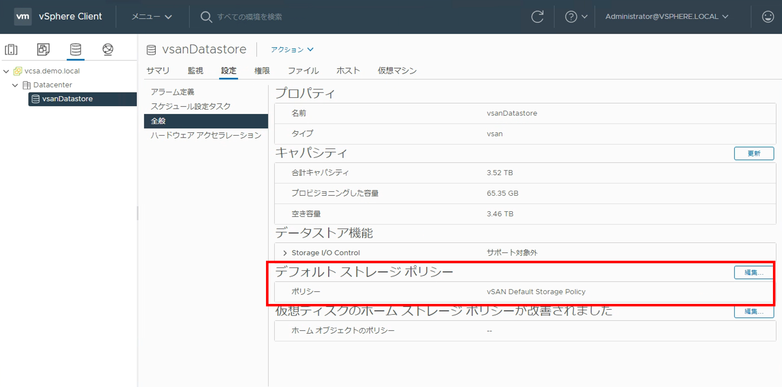Switch to the ホスト tab
The width and height of the screenshot is (782, 387).
point(348,71)
